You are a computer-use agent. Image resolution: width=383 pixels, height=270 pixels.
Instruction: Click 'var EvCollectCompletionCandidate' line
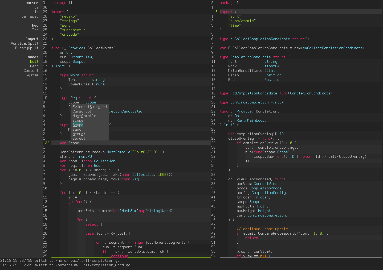292,48
